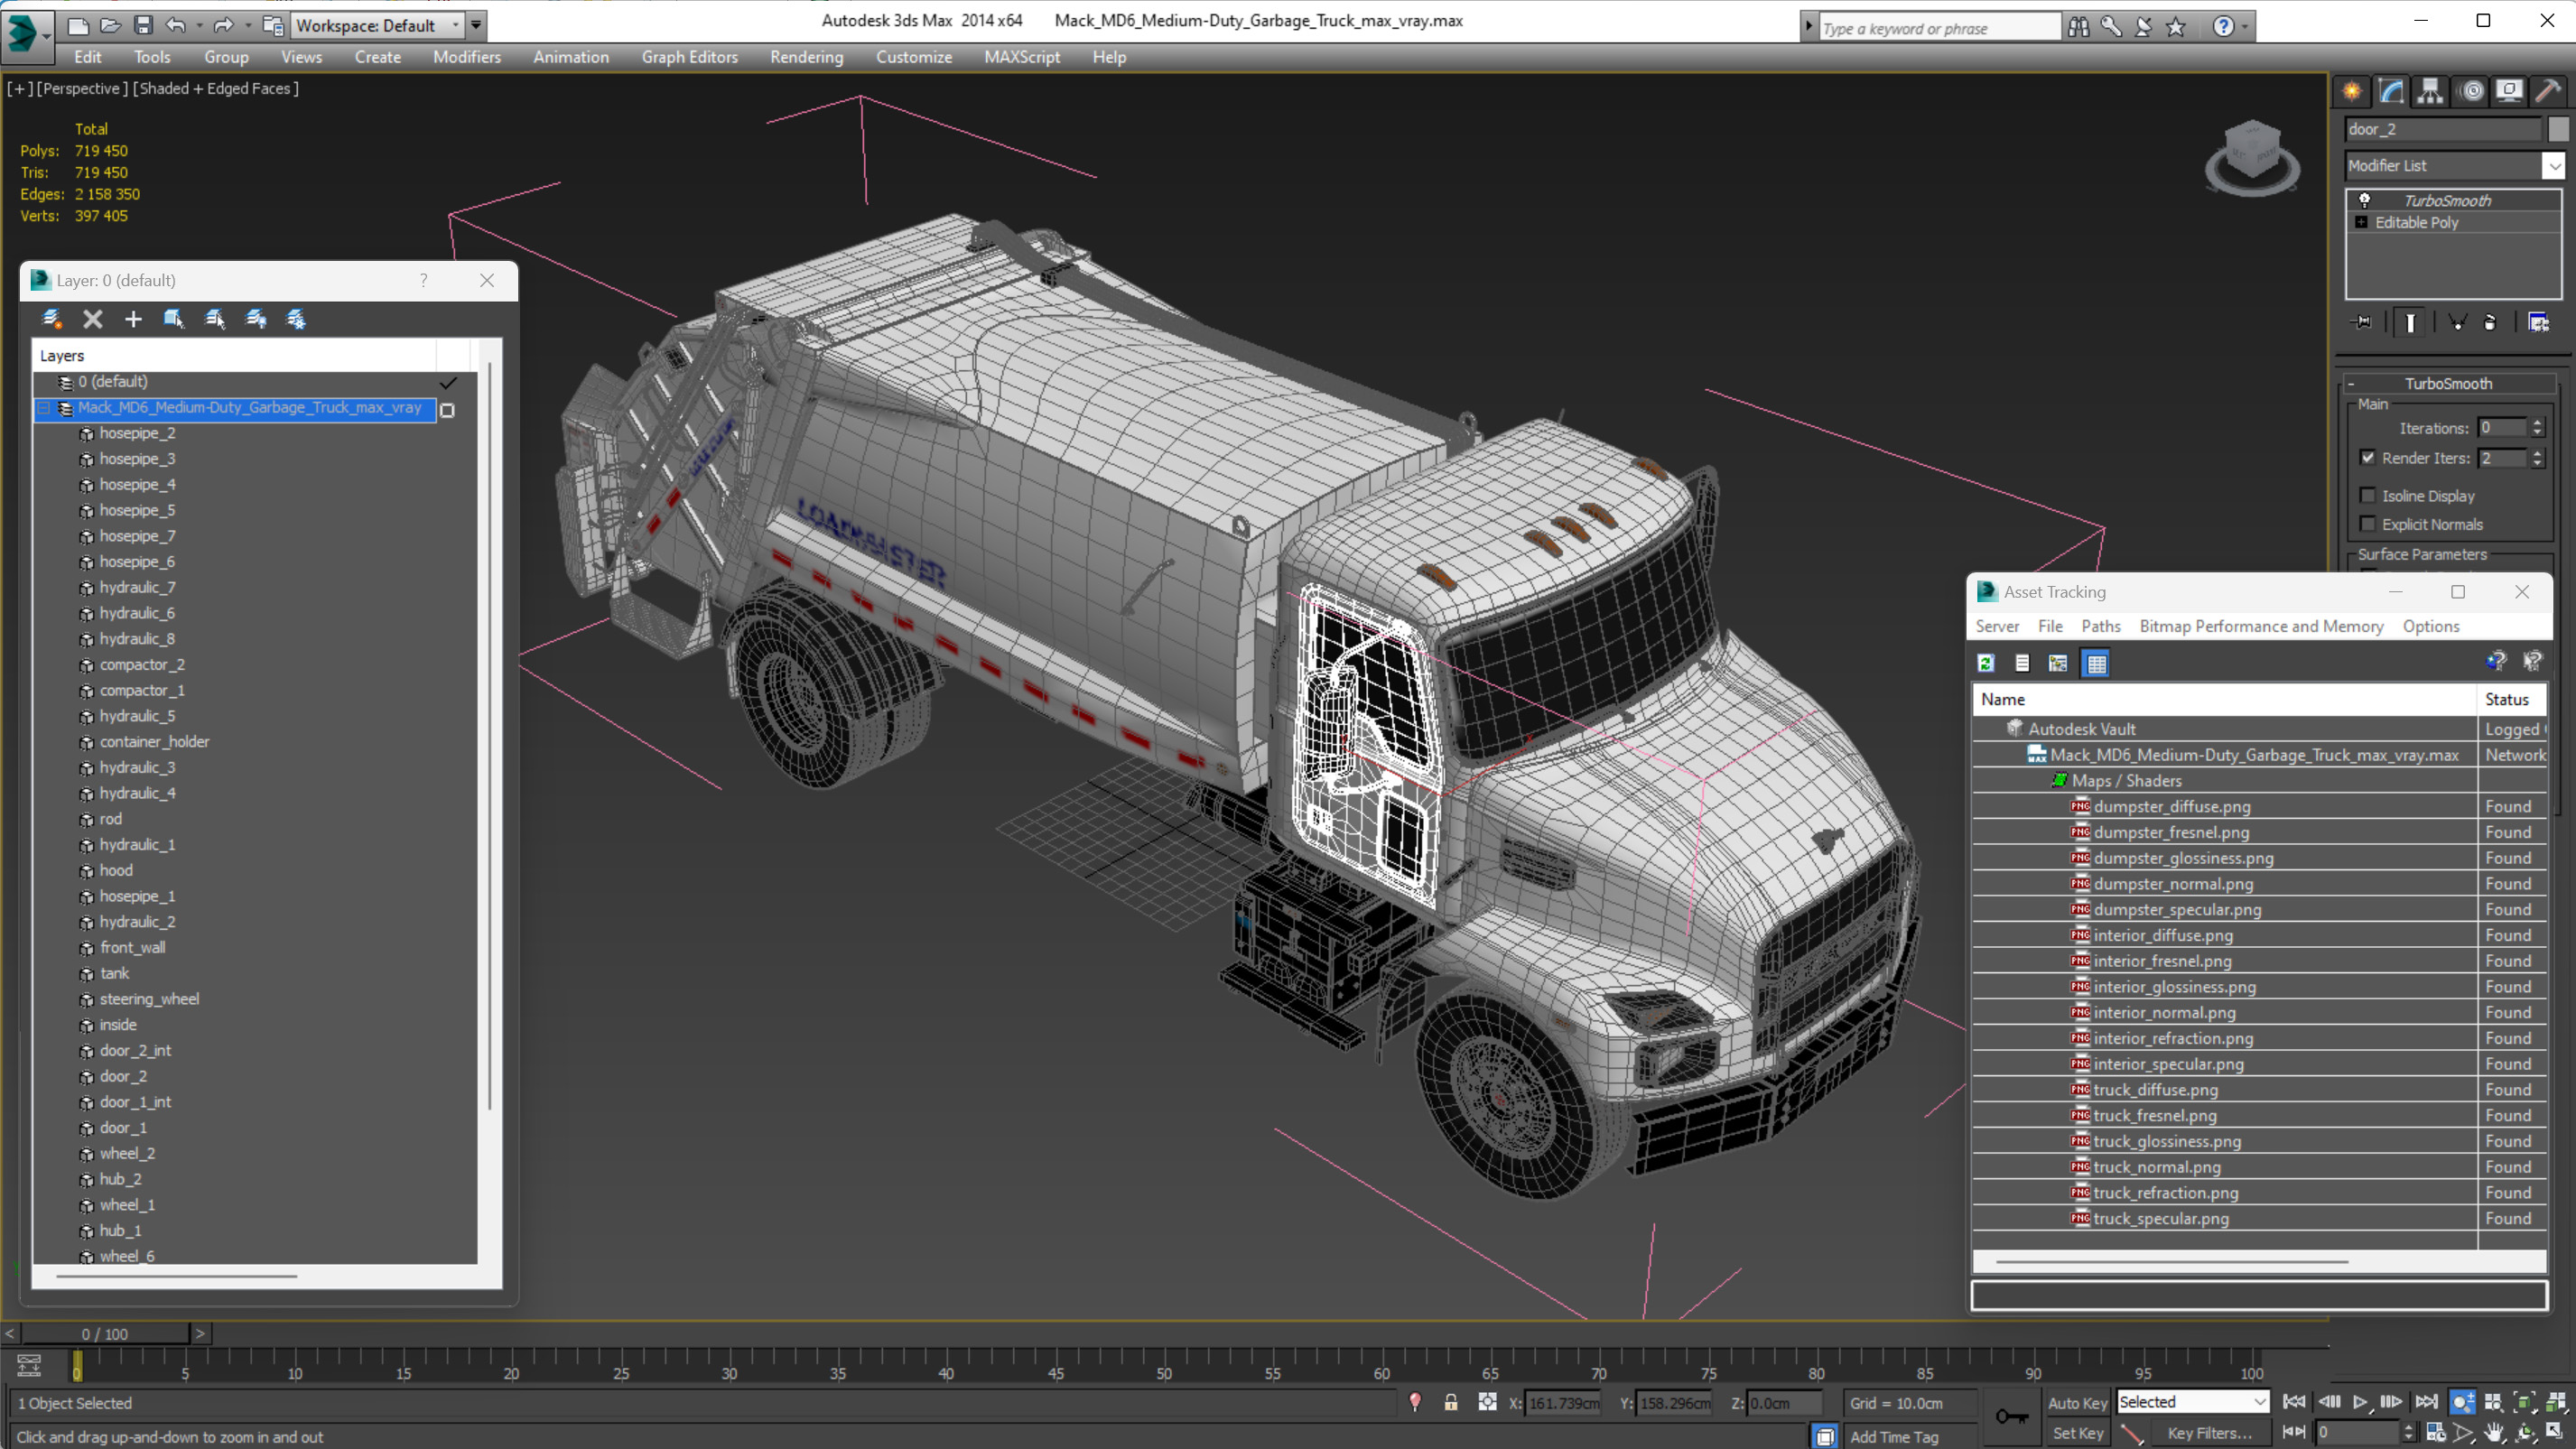Viewport: 2576px width, 1449px height.
Task: Open the MAXScript menu
Action: [x=1021, y=57]
